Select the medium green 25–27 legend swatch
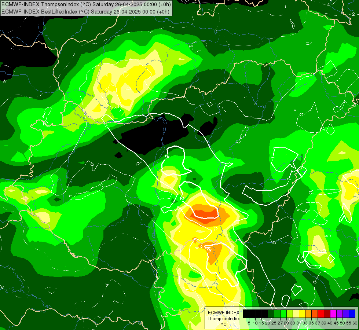This screenshot has width=359, height=330. pyautogui.click(x=277, y=314)
